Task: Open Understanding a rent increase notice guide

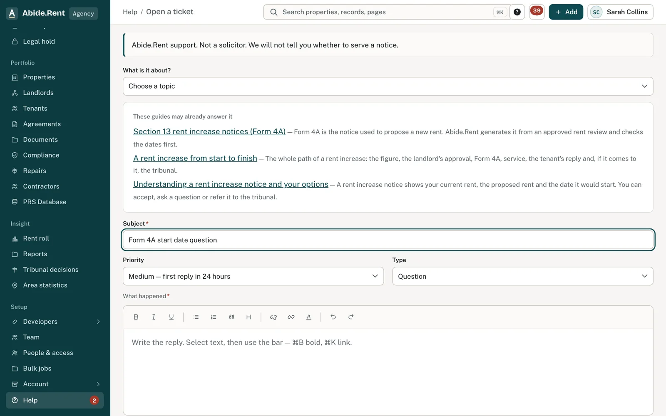Action: [231, 184]
